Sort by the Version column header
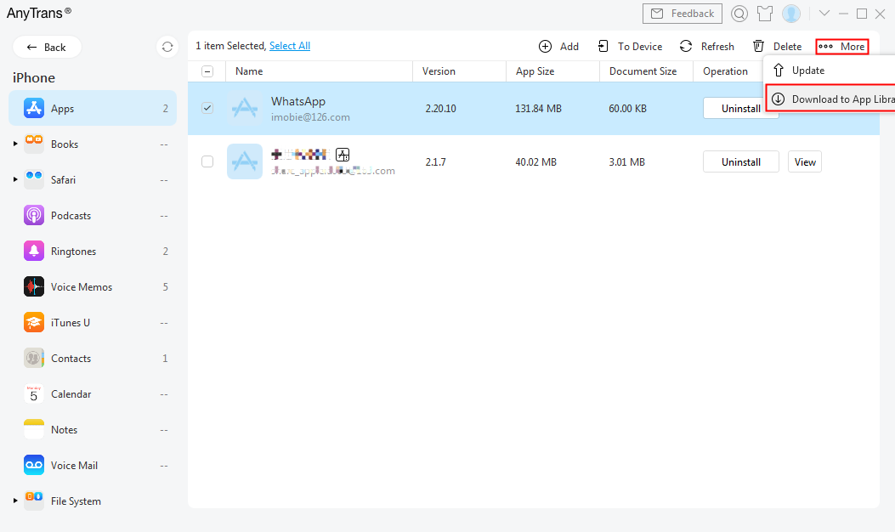The width and height of the screenshot is (895, 532). tap(439, 71)
